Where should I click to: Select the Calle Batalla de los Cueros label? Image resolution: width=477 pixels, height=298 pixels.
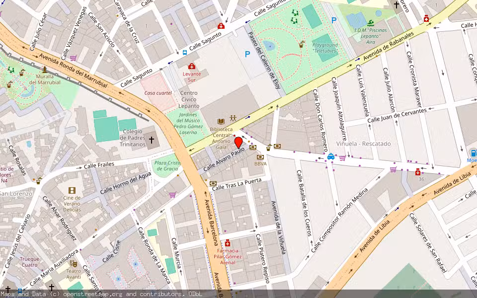(304, 203)
